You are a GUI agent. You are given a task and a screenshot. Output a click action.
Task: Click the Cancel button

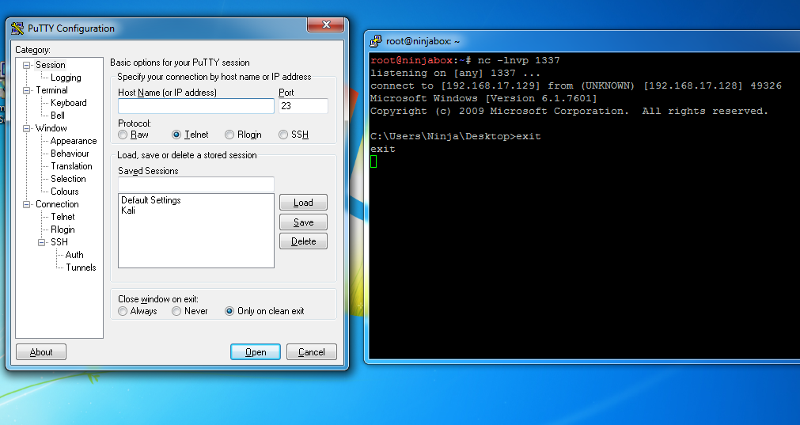point(311,352)
